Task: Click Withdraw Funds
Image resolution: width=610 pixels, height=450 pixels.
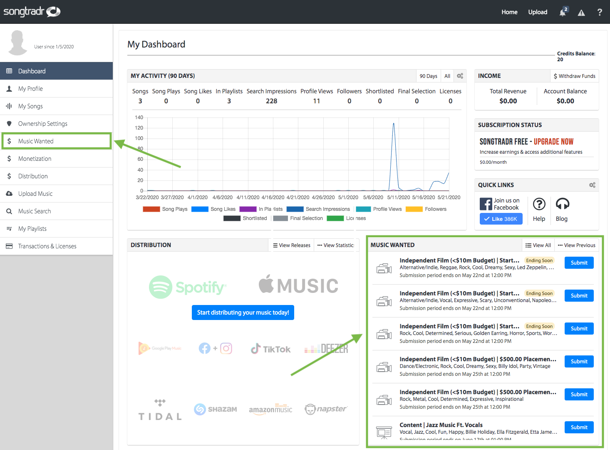Action: coord(574,76)
